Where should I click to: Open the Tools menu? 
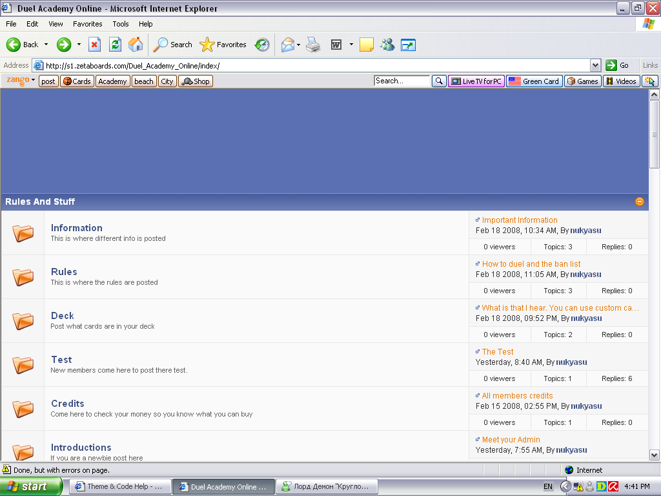121,24
